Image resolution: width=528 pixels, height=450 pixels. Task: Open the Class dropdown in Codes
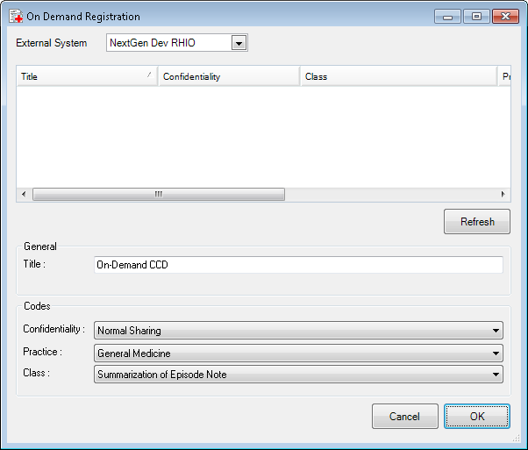pyautogui.click(x=298, y=375)
